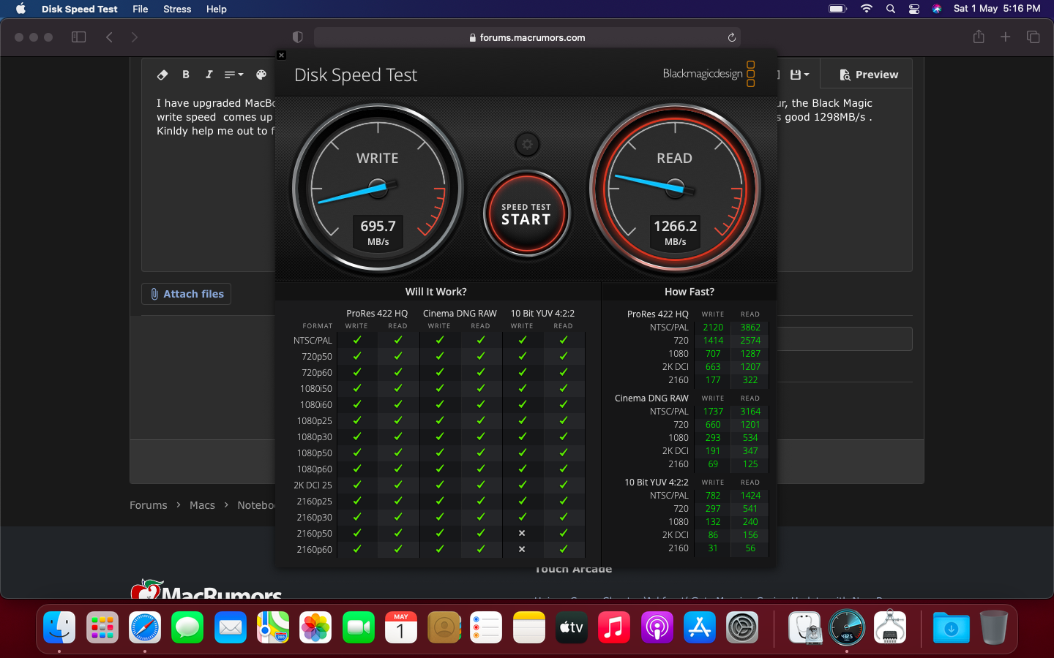Click the forums.macrumors.com address bar
The width and height of the screenshot is (1054, 658).
527,37
